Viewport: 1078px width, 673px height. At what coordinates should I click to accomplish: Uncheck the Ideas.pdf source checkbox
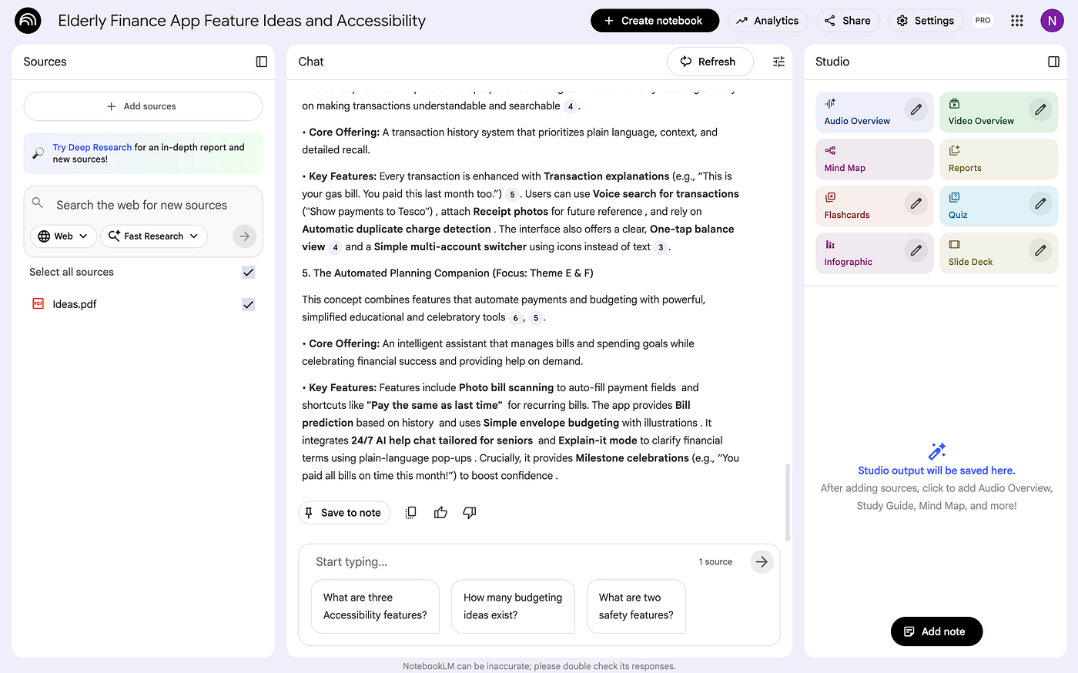[x=248, y=305]
